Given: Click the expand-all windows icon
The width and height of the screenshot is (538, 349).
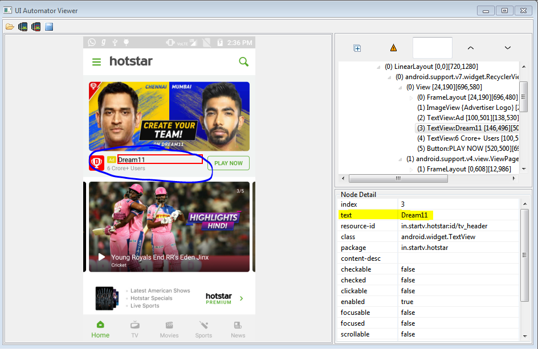Looking at the screenshot, I should tap(357, 48).
